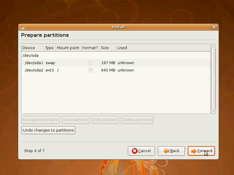Click the Mount point column header
Screen dimensions: 234x175
68,48
